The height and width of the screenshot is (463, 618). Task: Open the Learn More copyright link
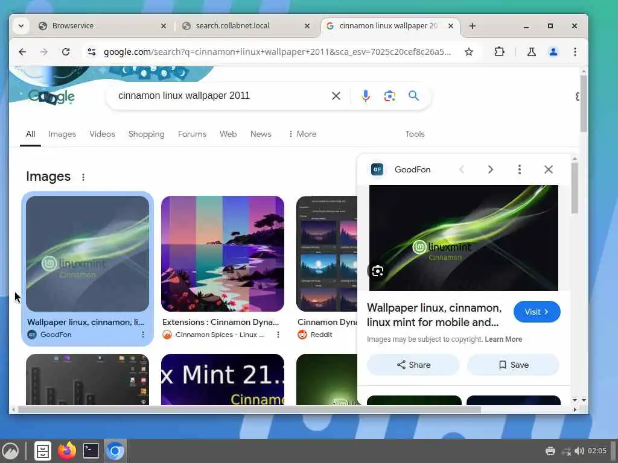click(x=503, y=339)
